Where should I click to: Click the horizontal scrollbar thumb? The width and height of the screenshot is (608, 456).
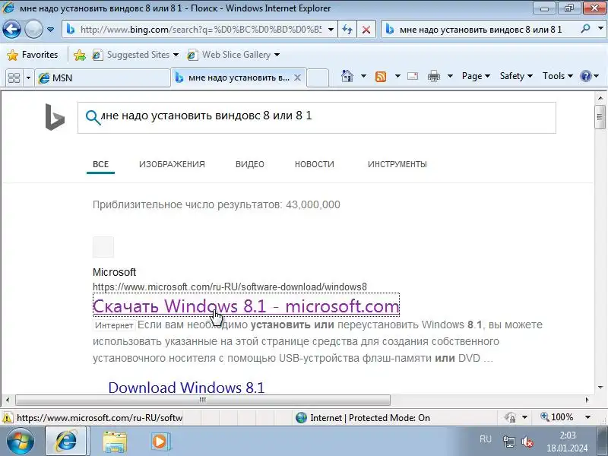[x=202, y=400]
